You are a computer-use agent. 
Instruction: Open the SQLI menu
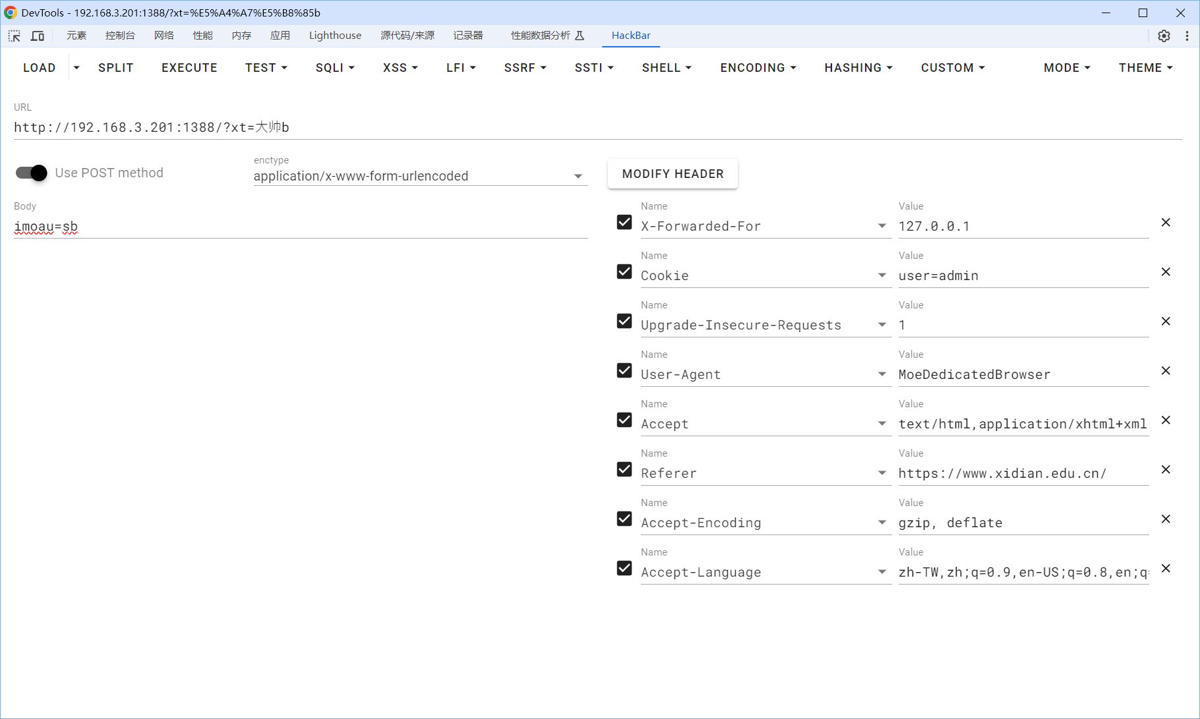click(335, 68)
